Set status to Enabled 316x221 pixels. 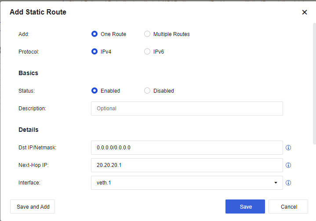[x=94, y=91]
